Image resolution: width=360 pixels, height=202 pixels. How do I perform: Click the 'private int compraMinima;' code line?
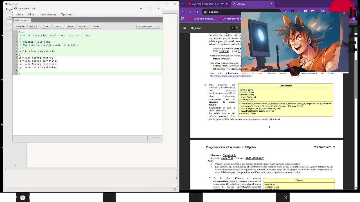coord(39,67)
